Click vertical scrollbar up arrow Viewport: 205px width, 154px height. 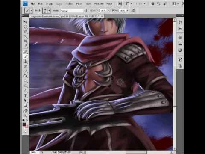point(175,20)
